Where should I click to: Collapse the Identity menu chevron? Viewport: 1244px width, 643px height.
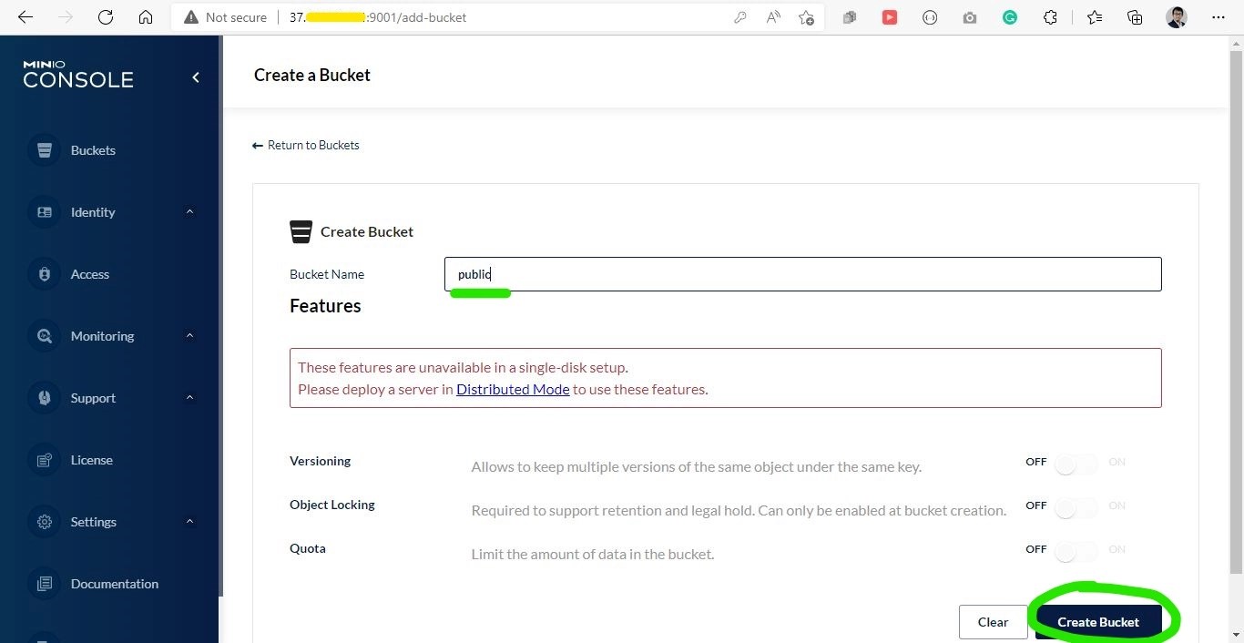tap(189, 211)
